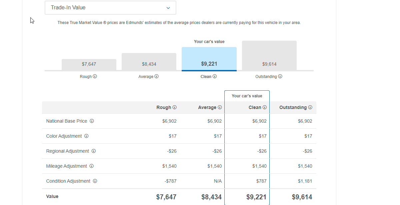Show Mileage Adjustment info tooltip
This screenshot has width=400, height=205.
(92, 166)
